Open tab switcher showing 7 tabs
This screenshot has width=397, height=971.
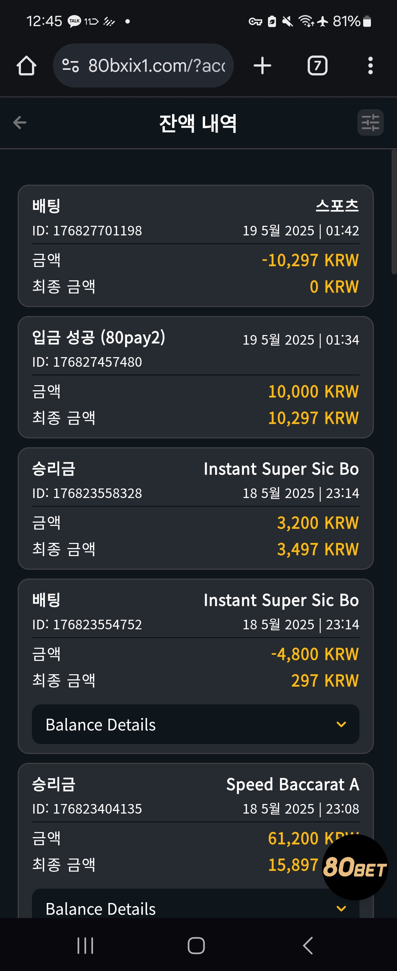tap(318, 65)
